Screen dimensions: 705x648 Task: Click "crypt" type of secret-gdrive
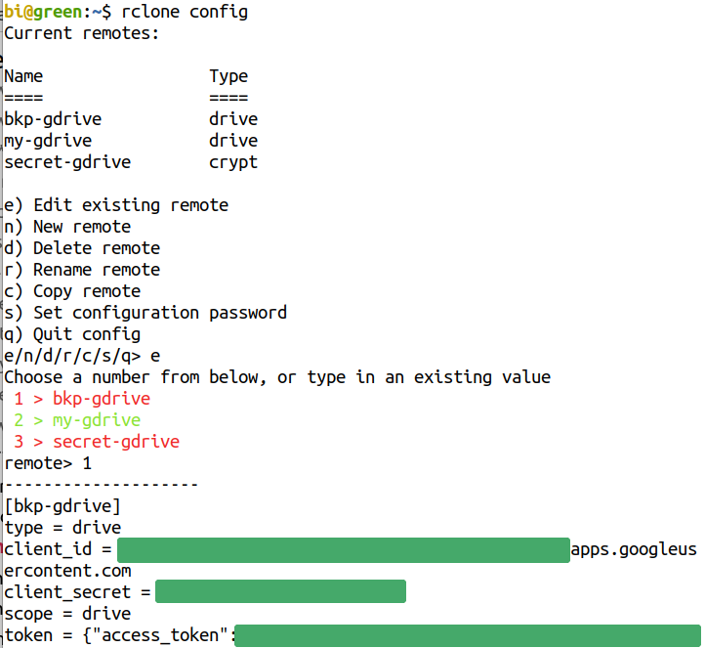click(x=233, y=162)
